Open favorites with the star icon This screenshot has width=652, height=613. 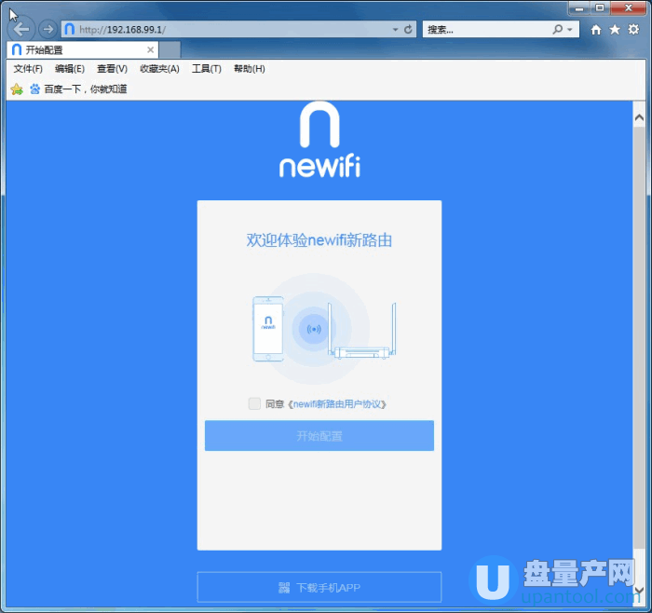[x=615, y=30]
